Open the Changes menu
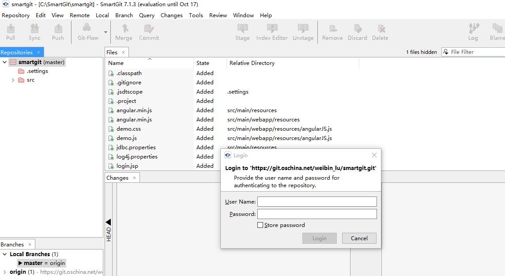 click(x=172, y=15)
